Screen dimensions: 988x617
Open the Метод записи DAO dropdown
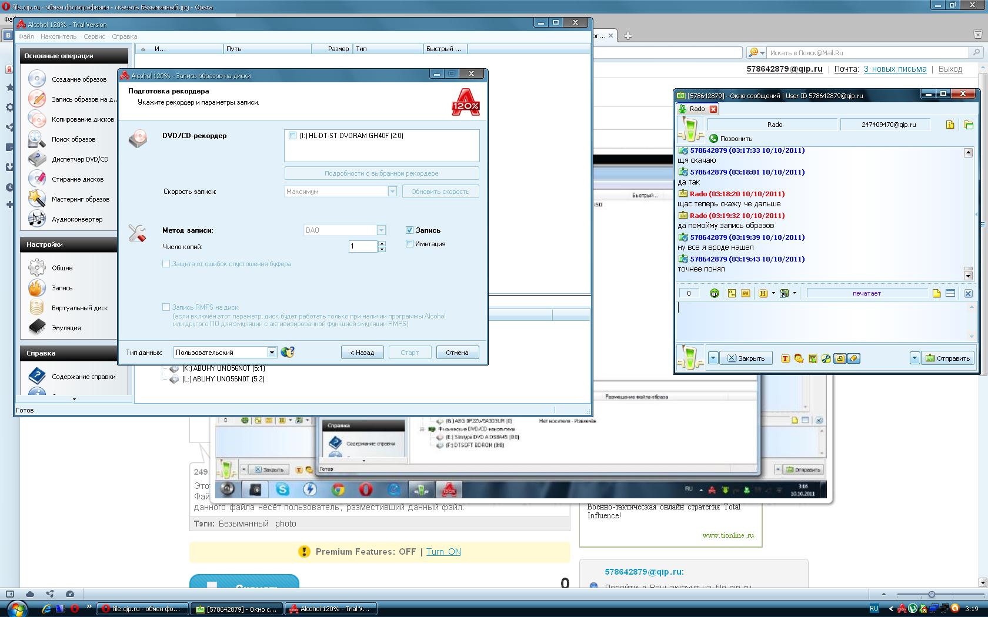coord(381,230)
